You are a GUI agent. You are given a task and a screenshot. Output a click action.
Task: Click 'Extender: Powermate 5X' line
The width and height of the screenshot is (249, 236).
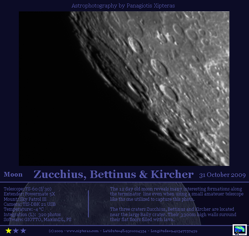pos(30,194)
